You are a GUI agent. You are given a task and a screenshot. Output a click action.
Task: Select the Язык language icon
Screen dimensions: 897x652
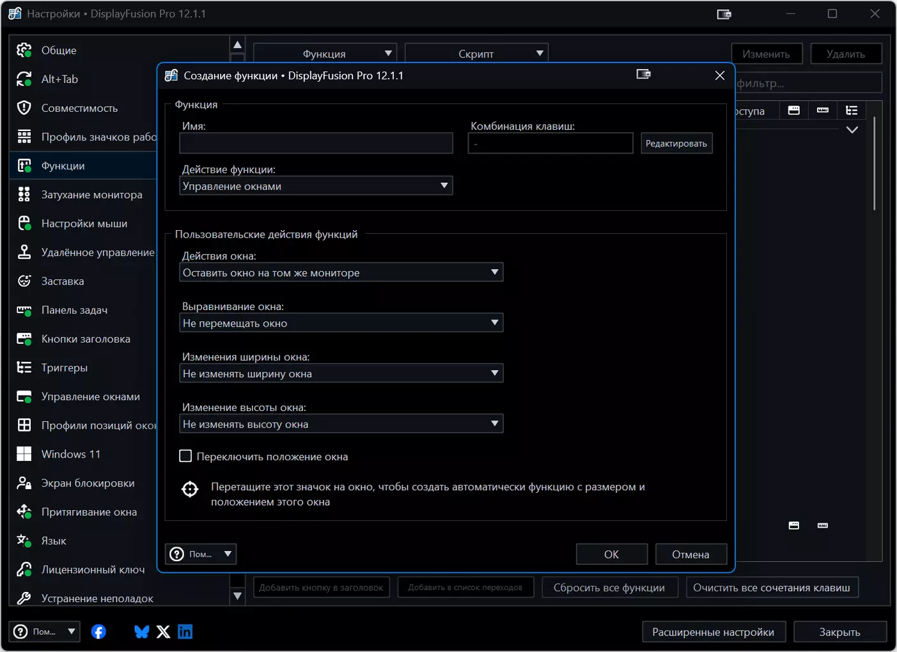[x=24, y=541]
